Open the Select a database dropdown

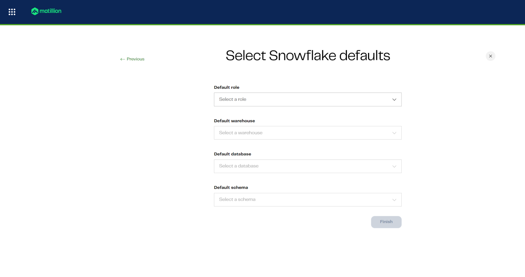[302, 166]
